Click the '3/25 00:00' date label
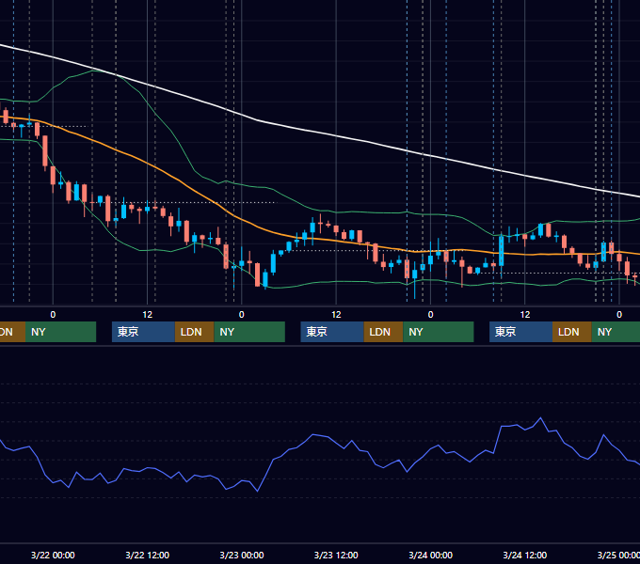Image resolution: width=640 pixels, height=564 pixels. tap(618, 555)
